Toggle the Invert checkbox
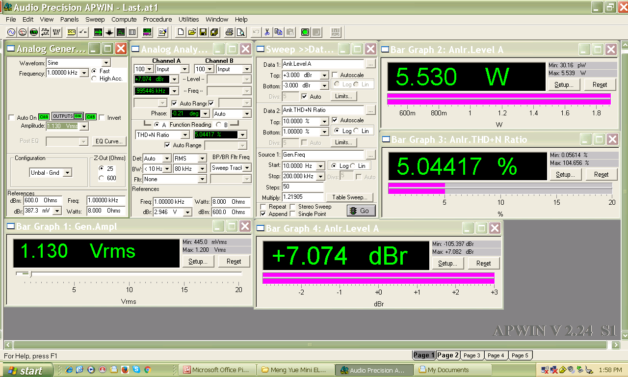The image size is (628, 377). (x=102, y=118)
